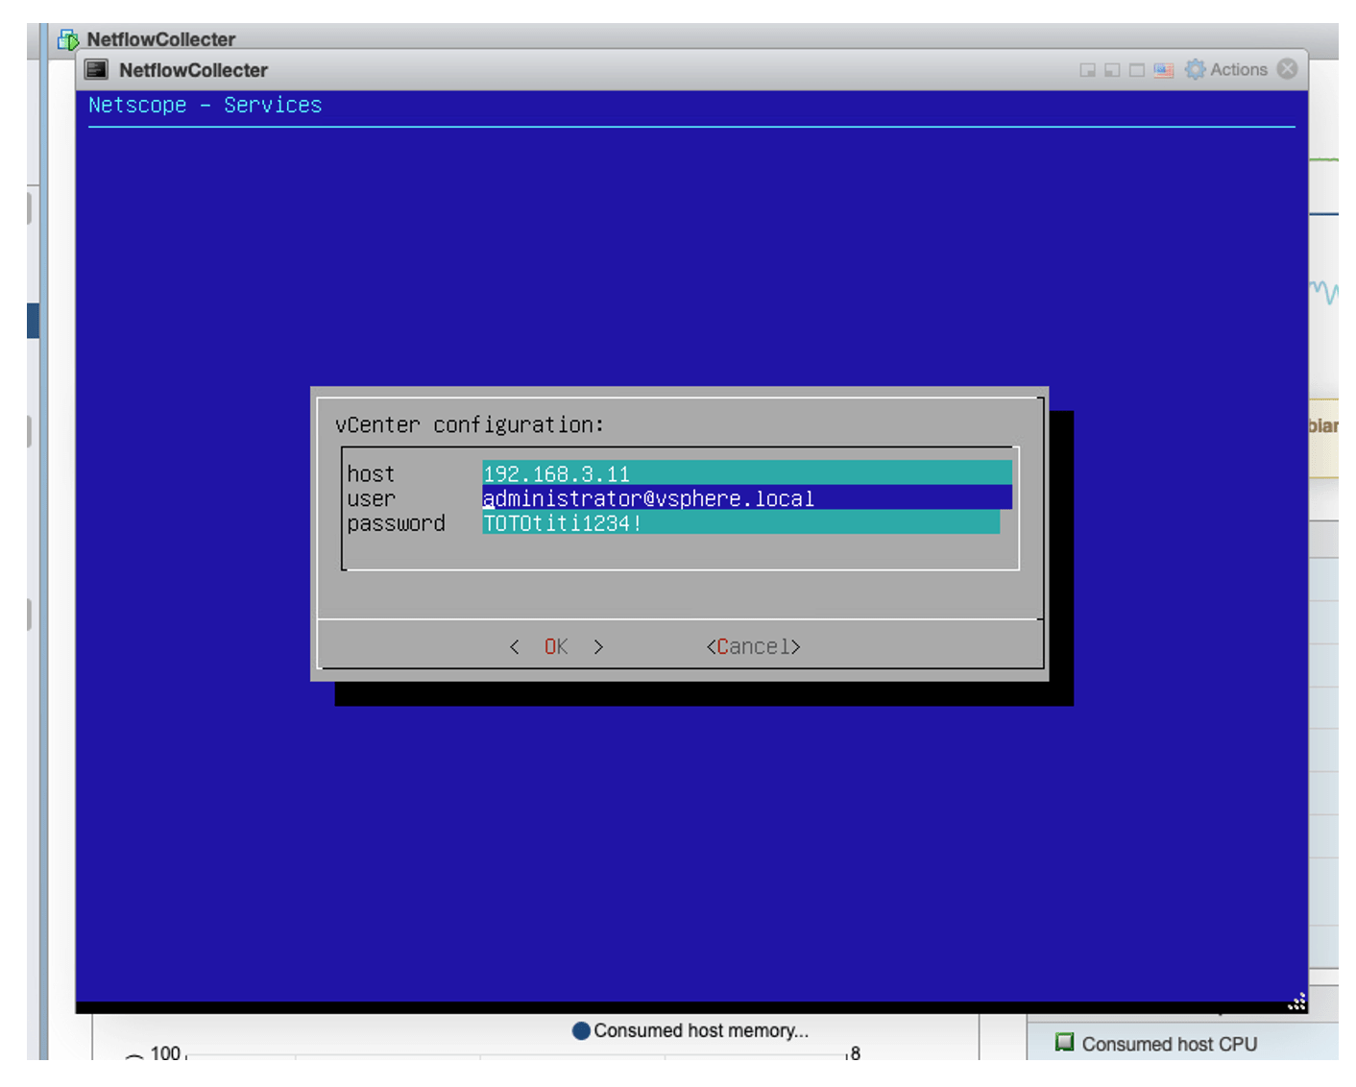Click the console icon beside NetflowCollecter title
Screen dimensions: 1356x1087
click(97, 69)
